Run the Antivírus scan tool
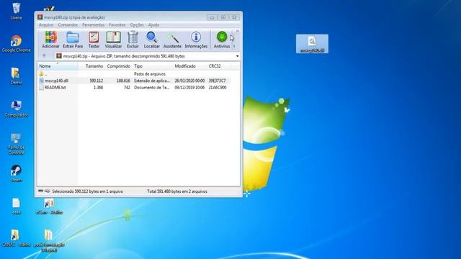 [x=222, y=40]
